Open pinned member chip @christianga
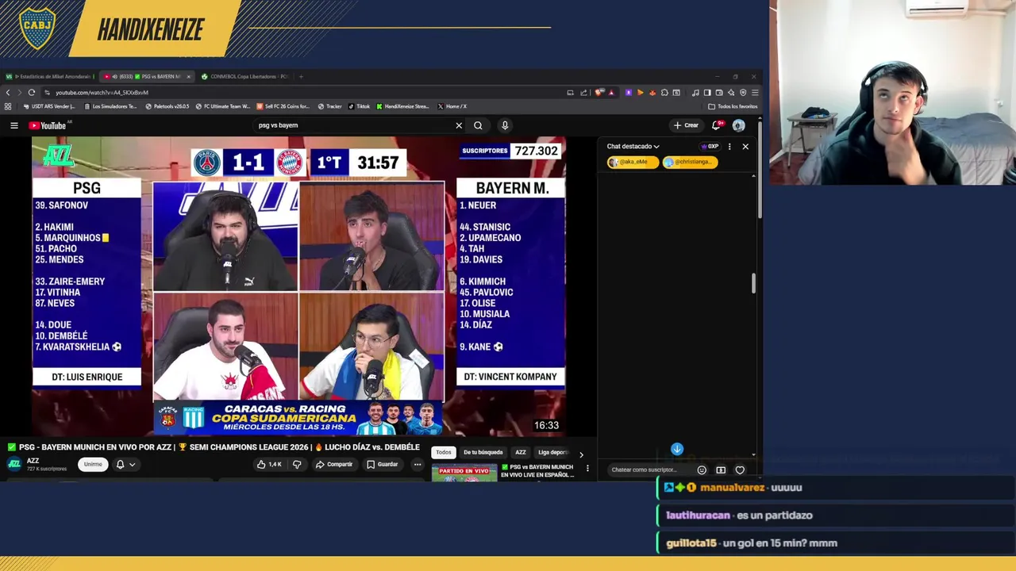Screen dimensions: 1016x571 [x=690, y=162]
